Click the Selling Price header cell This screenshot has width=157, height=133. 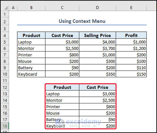click(x=97, y=35)
